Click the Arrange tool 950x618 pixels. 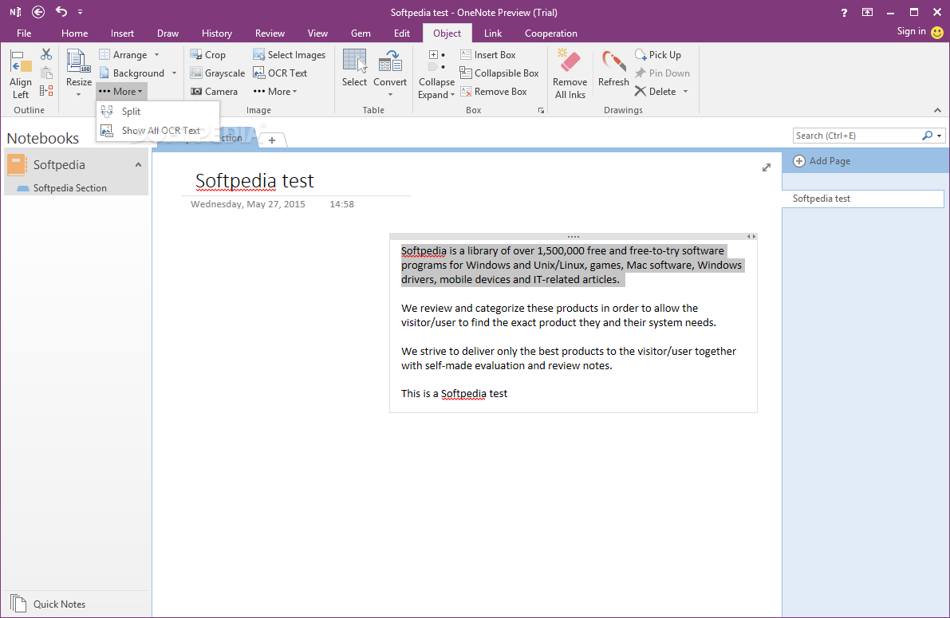click(x=124, y=54)
